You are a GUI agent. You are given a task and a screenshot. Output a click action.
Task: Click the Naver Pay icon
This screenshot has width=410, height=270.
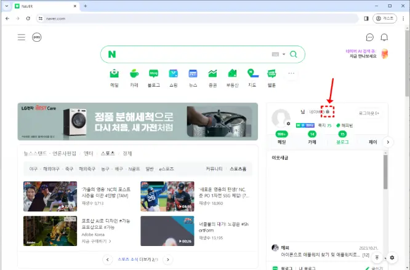(37, 38)
